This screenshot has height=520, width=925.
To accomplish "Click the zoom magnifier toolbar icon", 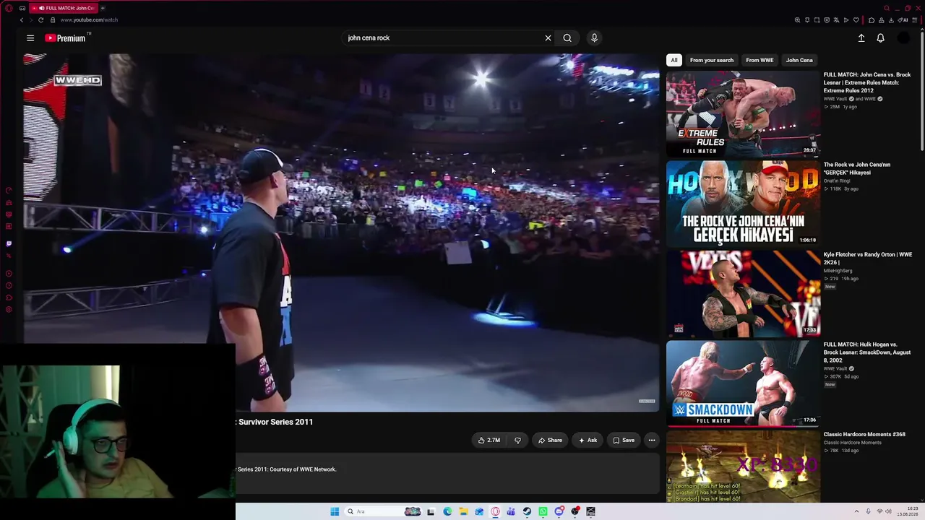I will pos(797,20).
